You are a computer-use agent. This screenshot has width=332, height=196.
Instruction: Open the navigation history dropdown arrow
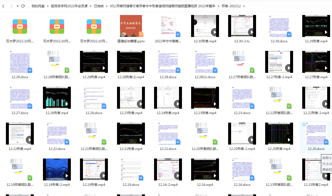point(17,6)
